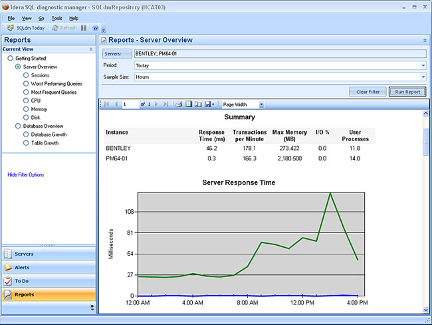Click the Servers navigation pane icon

click(x=8, y=254)
